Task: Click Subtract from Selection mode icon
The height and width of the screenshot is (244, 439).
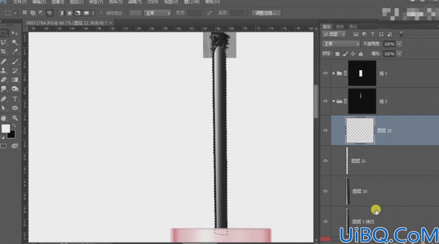Action: [41, 13]
